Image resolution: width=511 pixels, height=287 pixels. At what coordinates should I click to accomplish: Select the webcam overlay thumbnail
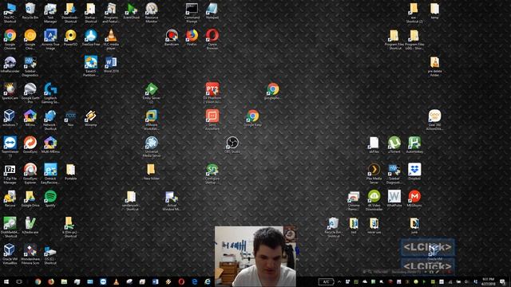pyautogui.click(x=255, y=256)
